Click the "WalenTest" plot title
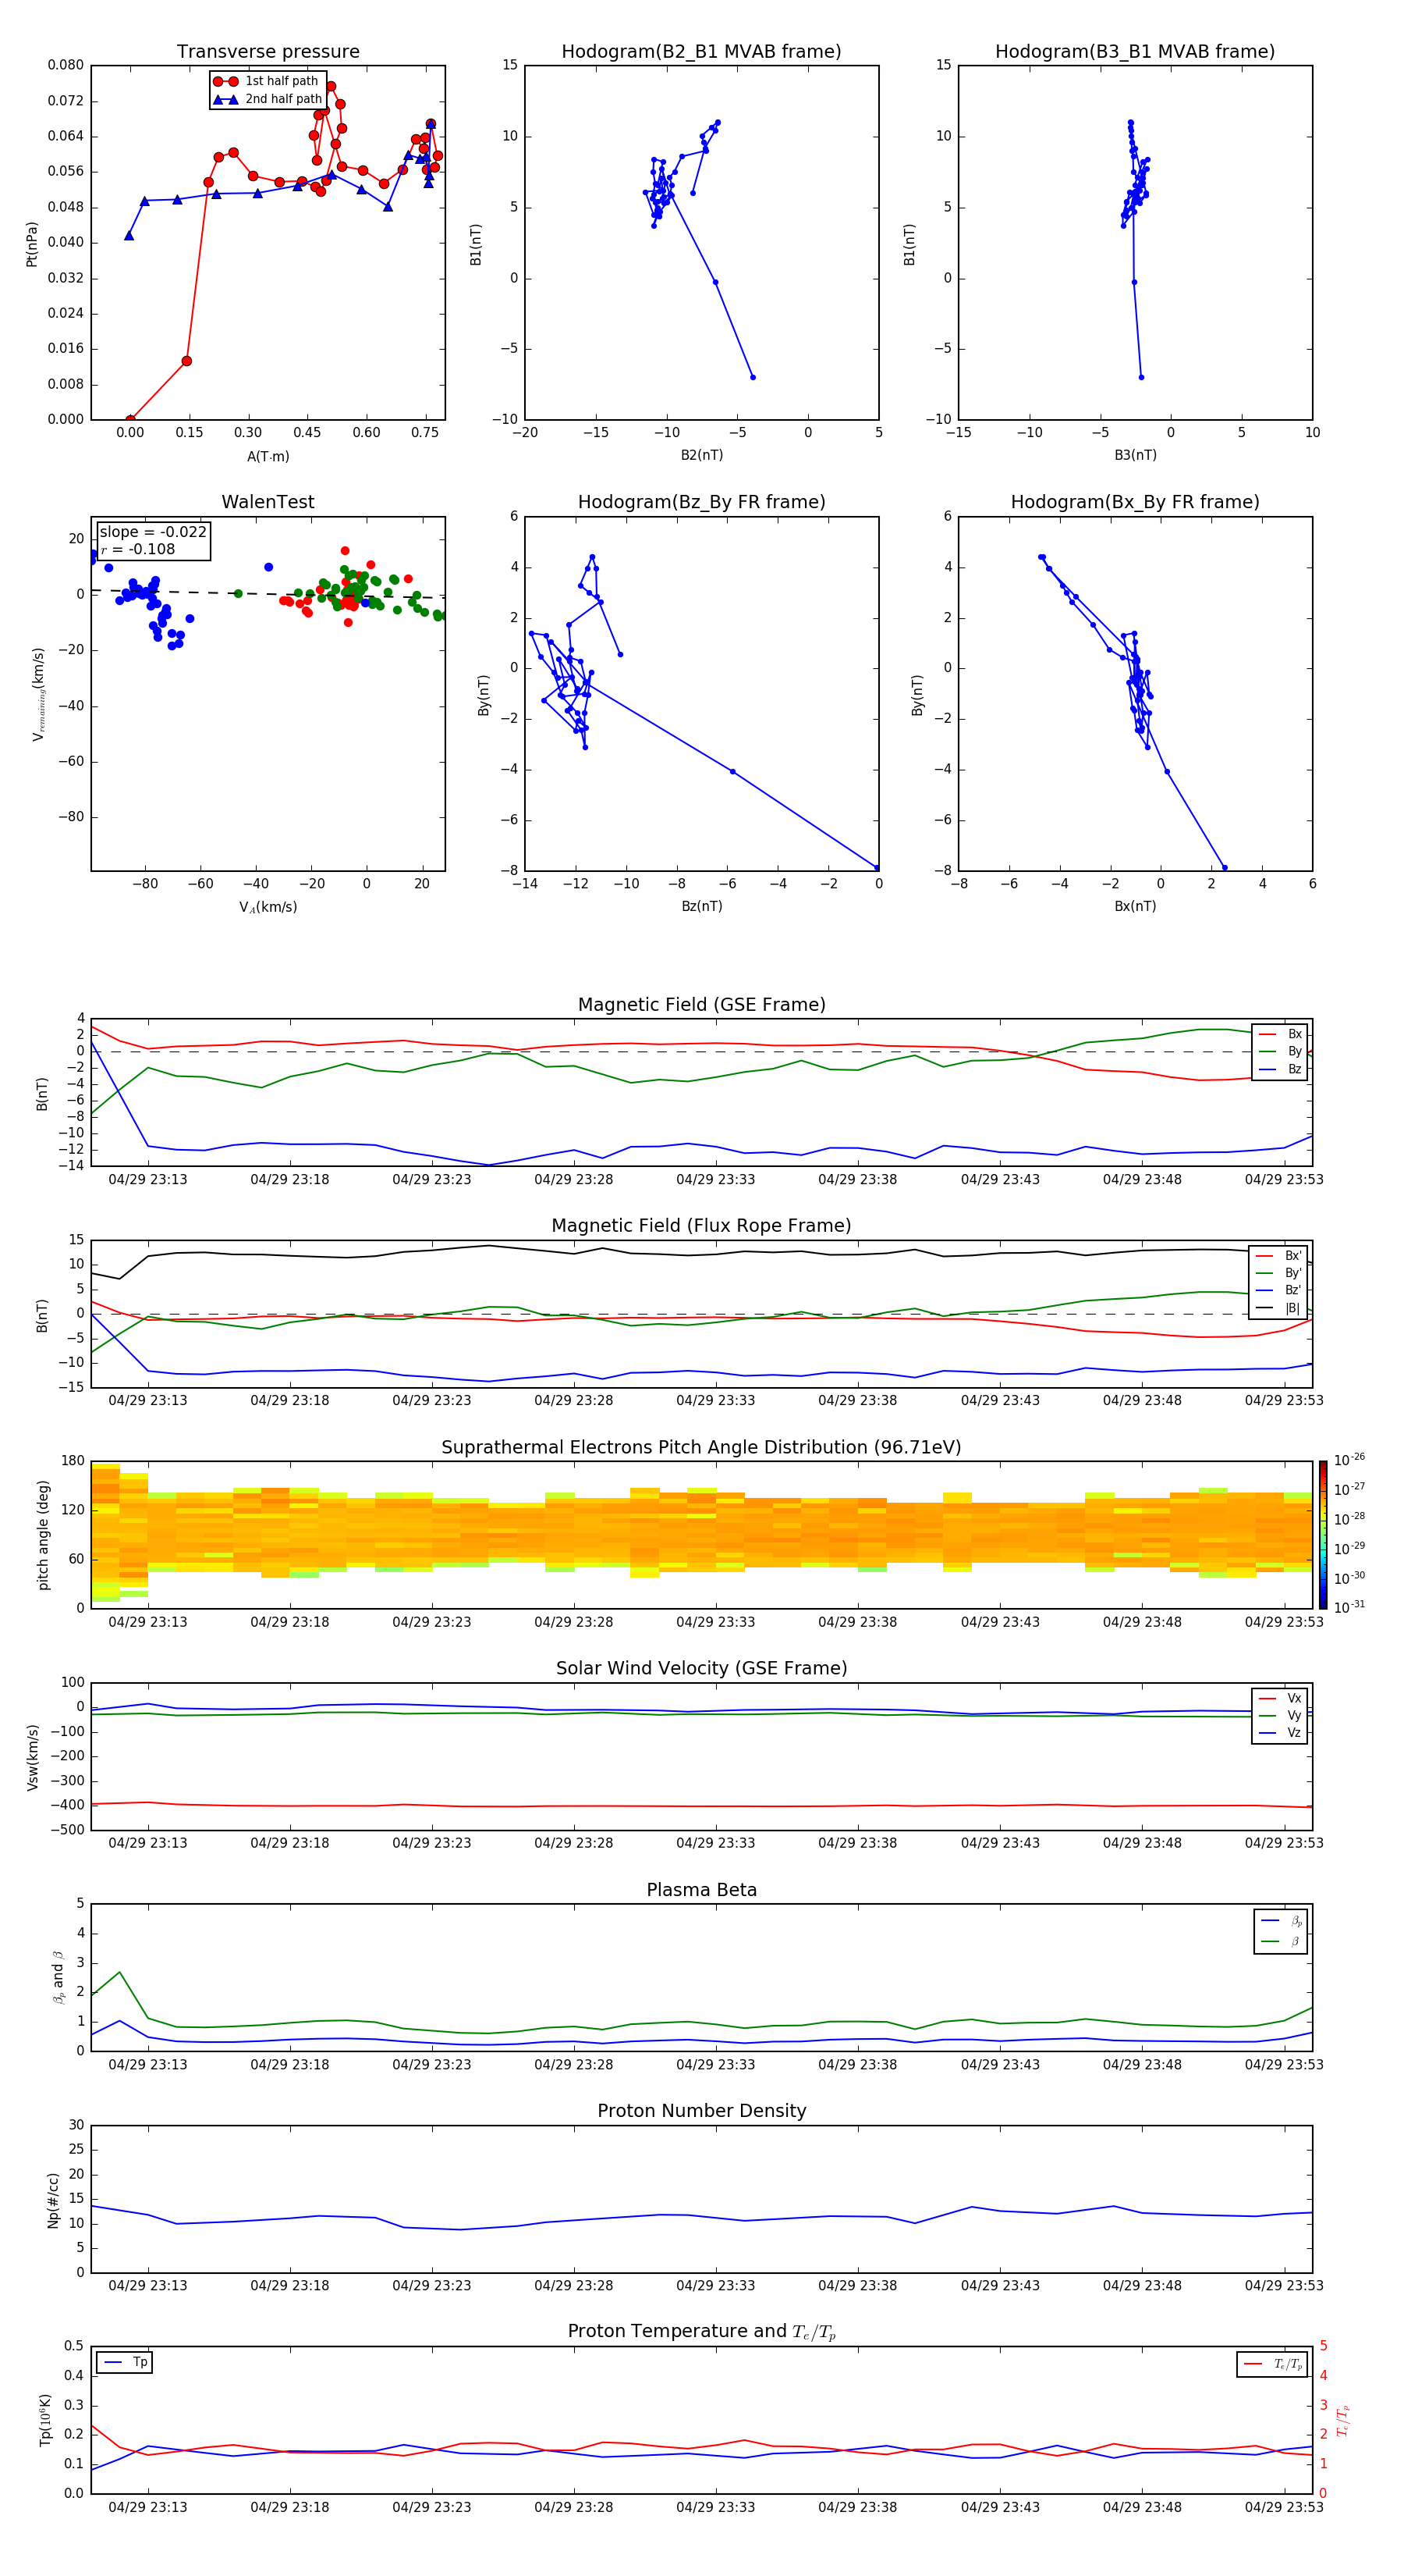1404x2576 pixels. (268, 502)
